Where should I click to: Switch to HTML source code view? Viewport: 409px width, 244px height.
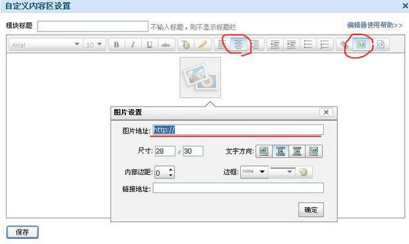click(x=381, y=45)
